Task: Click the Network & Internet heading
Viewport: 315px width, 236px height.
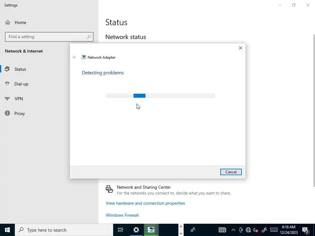Action: pos(24,51)
